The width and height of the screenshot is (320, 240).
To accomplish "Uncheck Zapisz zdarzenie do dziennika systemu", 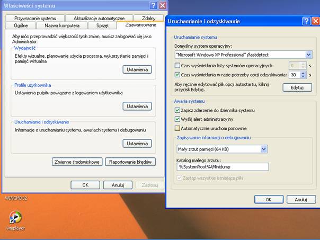I will [177, 110].
